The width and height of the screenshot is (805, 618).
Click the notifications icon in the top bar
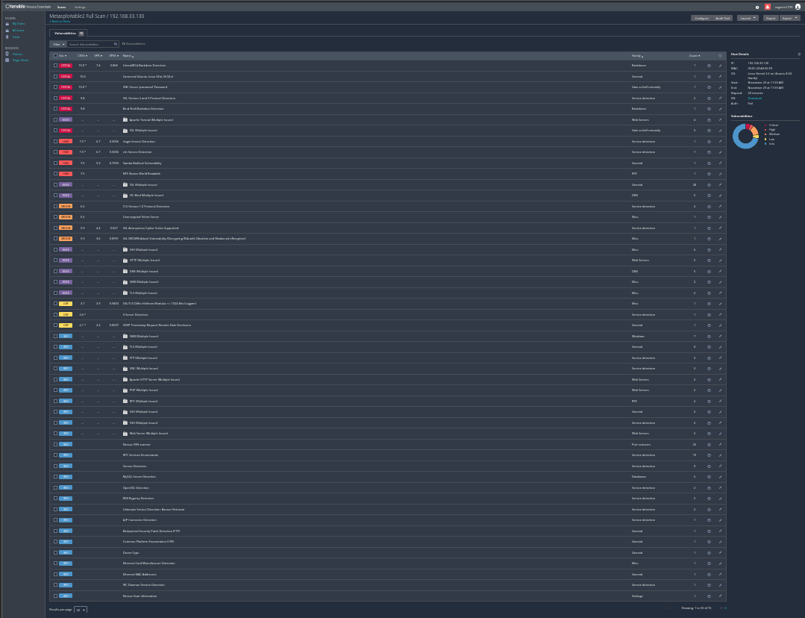pos(768,7)
